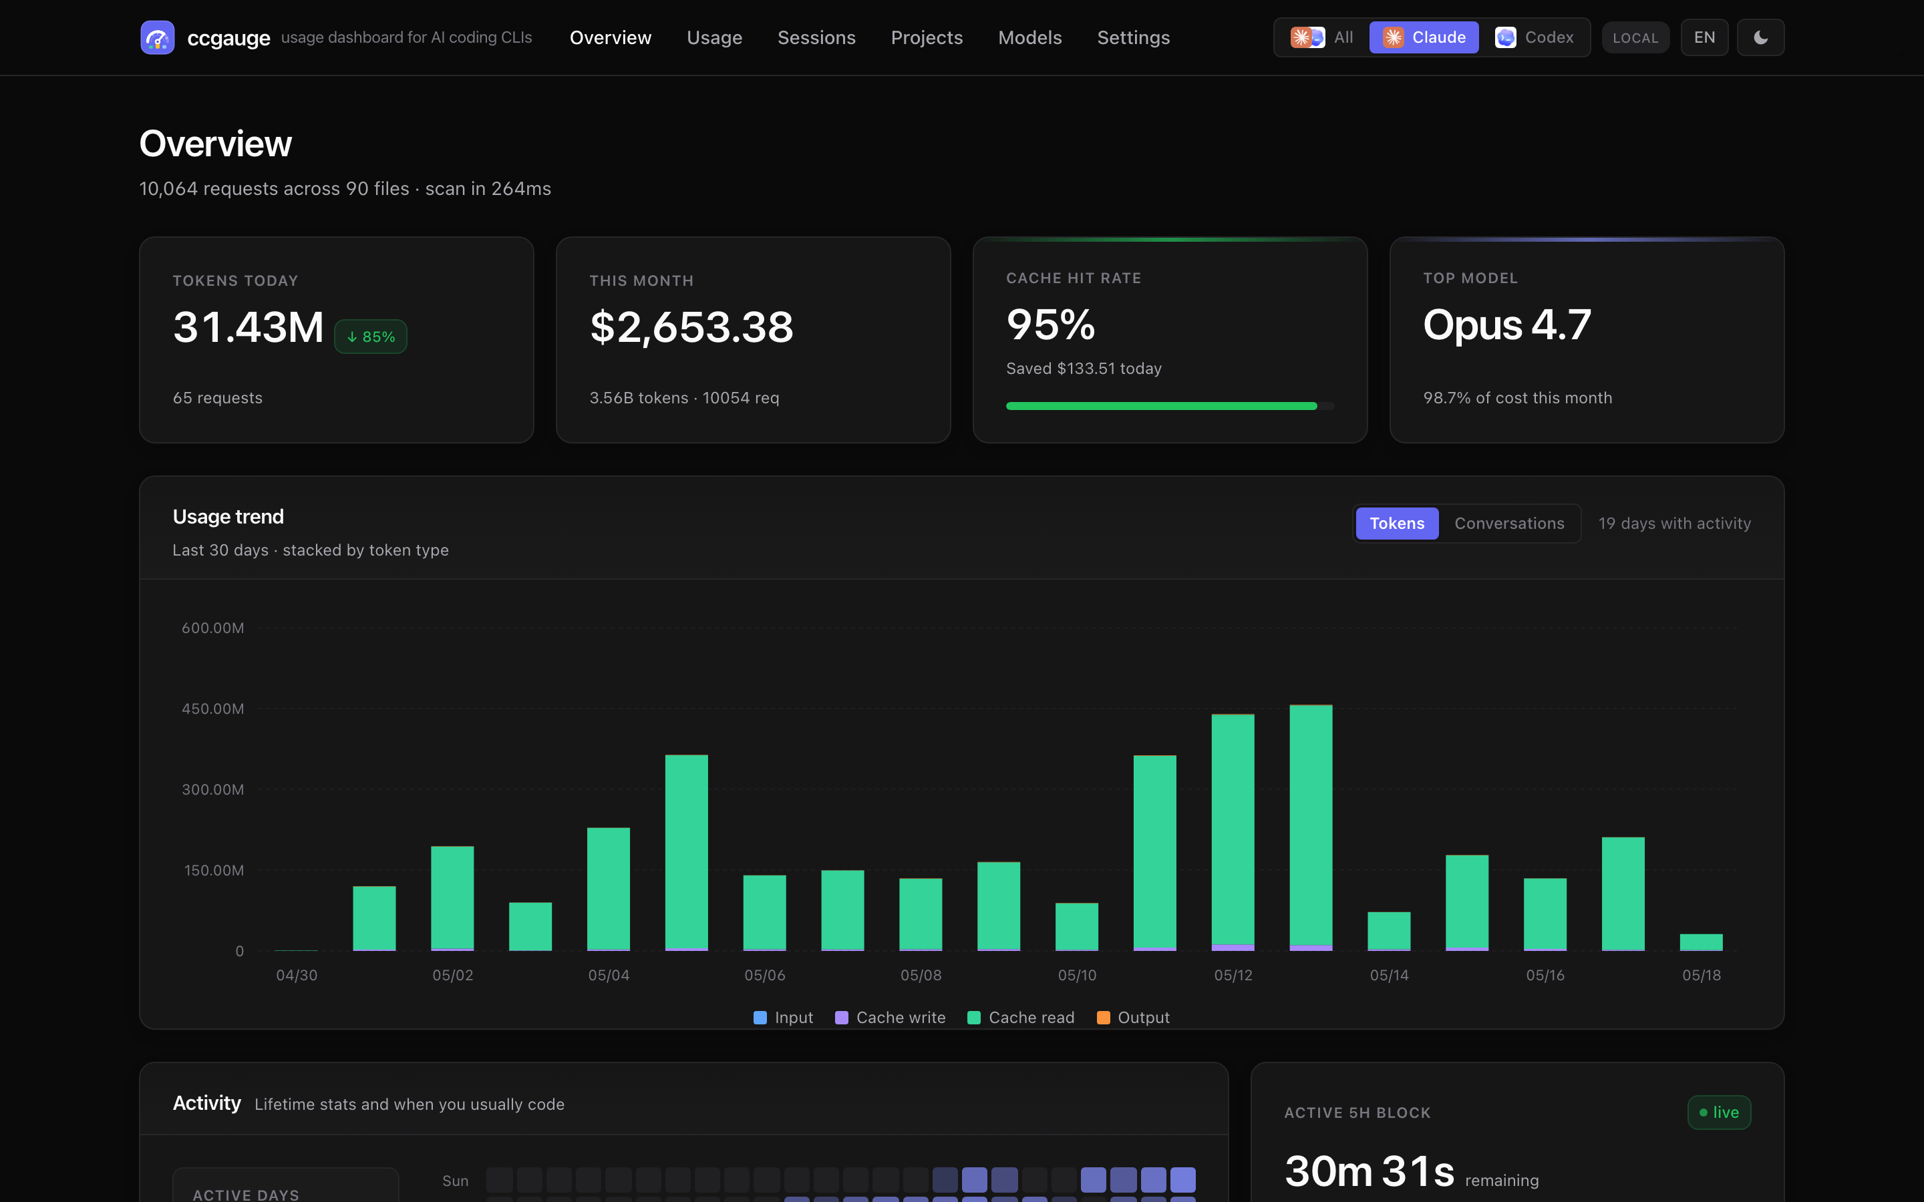Switch usage trend to Conversations

[1509, 523]
